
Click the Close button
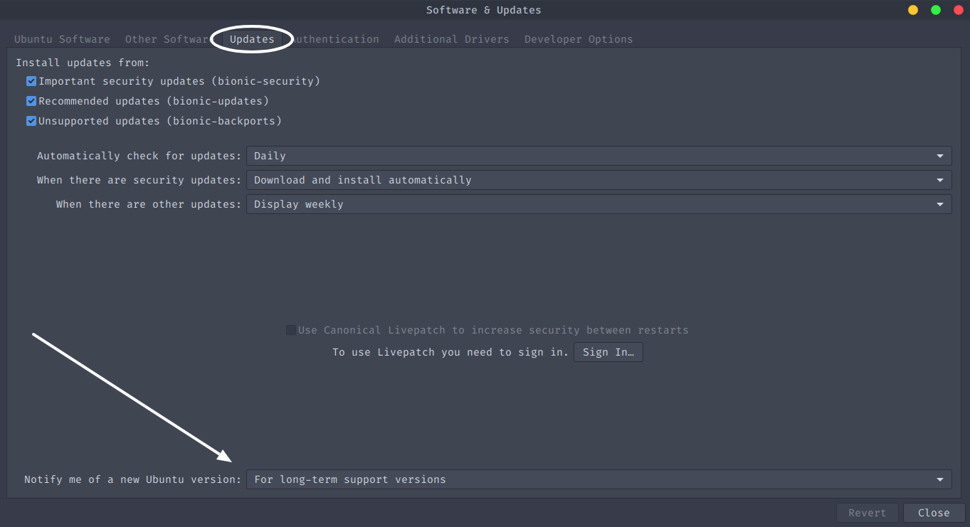(x=934, y=513)
